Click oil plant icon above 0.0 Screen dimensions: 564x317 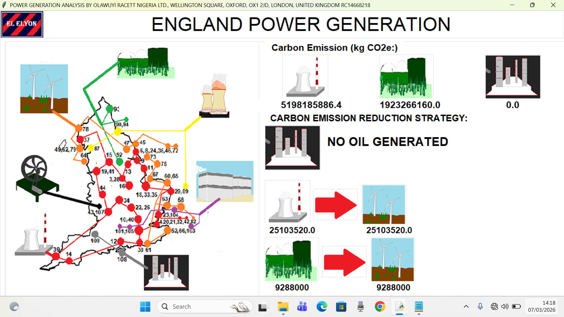(513, 77)
